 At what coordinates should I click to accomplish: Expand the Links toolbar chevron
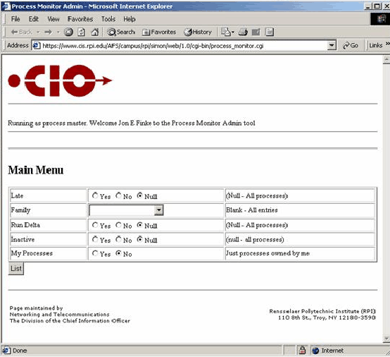[x=387, y=44]
